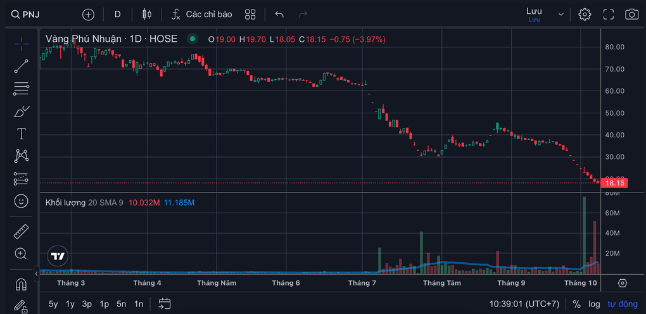
Task: Open the XABCD pattern tools
Action: pos(21,156)
